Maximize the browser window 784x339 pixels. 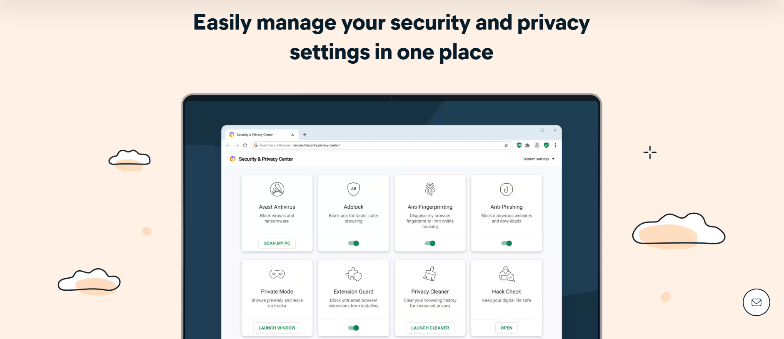542,130
